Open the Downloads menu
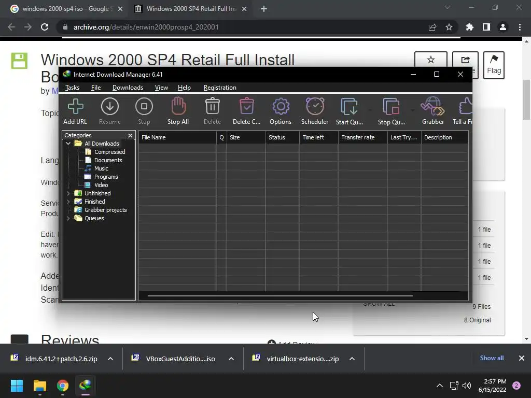This screenshot has width=531, height=398. 128,87
